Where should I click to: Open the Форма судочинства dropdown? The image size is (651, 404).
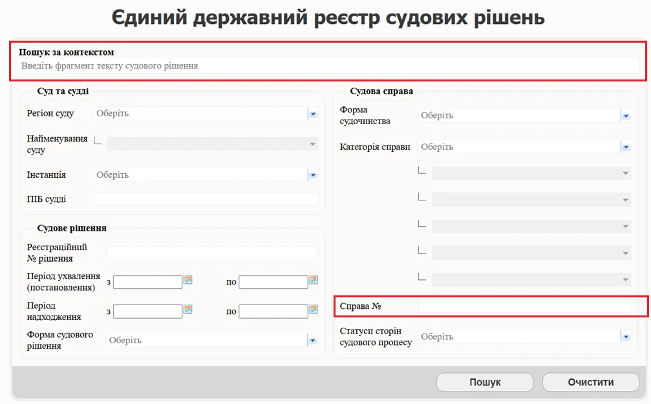pos(625,116)
